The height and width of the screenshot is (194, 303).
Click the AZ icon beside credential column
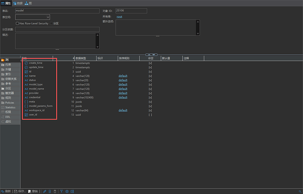click(x=26, y=97)
